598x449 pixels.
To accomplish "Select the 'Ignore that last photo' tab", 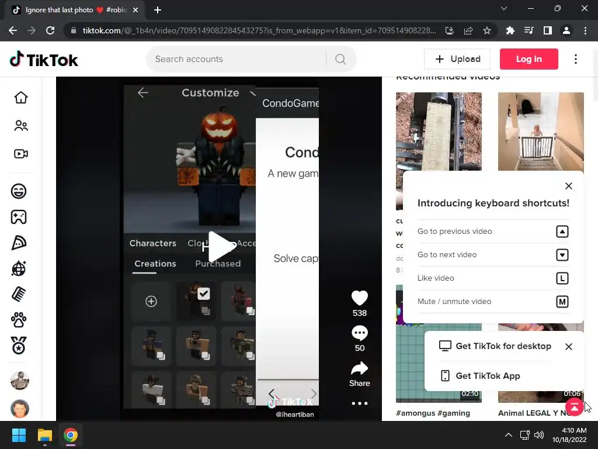I will click(x=74, y=10).
